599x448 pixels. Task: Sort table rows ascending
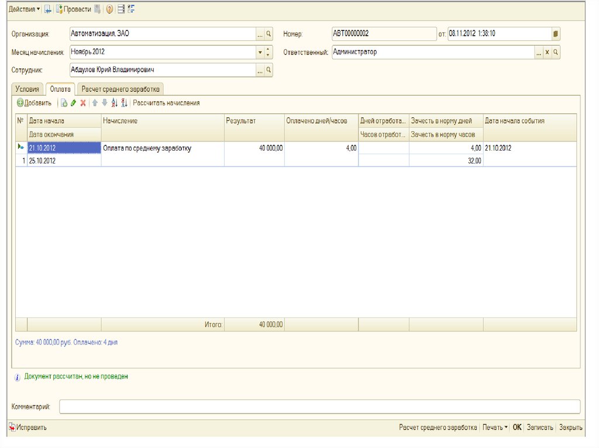114,103
